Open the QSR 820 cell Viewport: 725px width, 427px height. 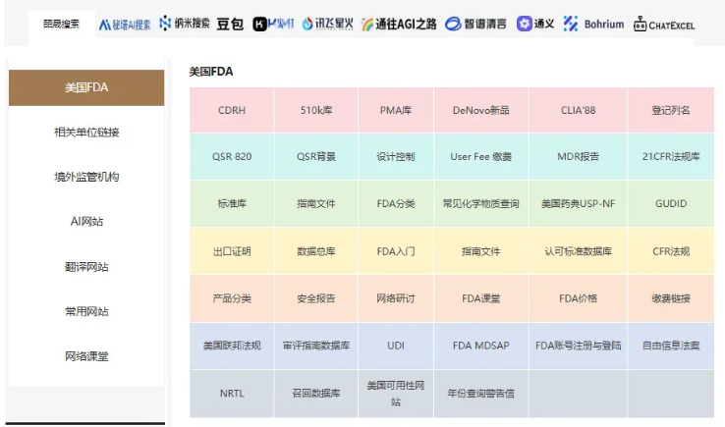coord(232,157)
